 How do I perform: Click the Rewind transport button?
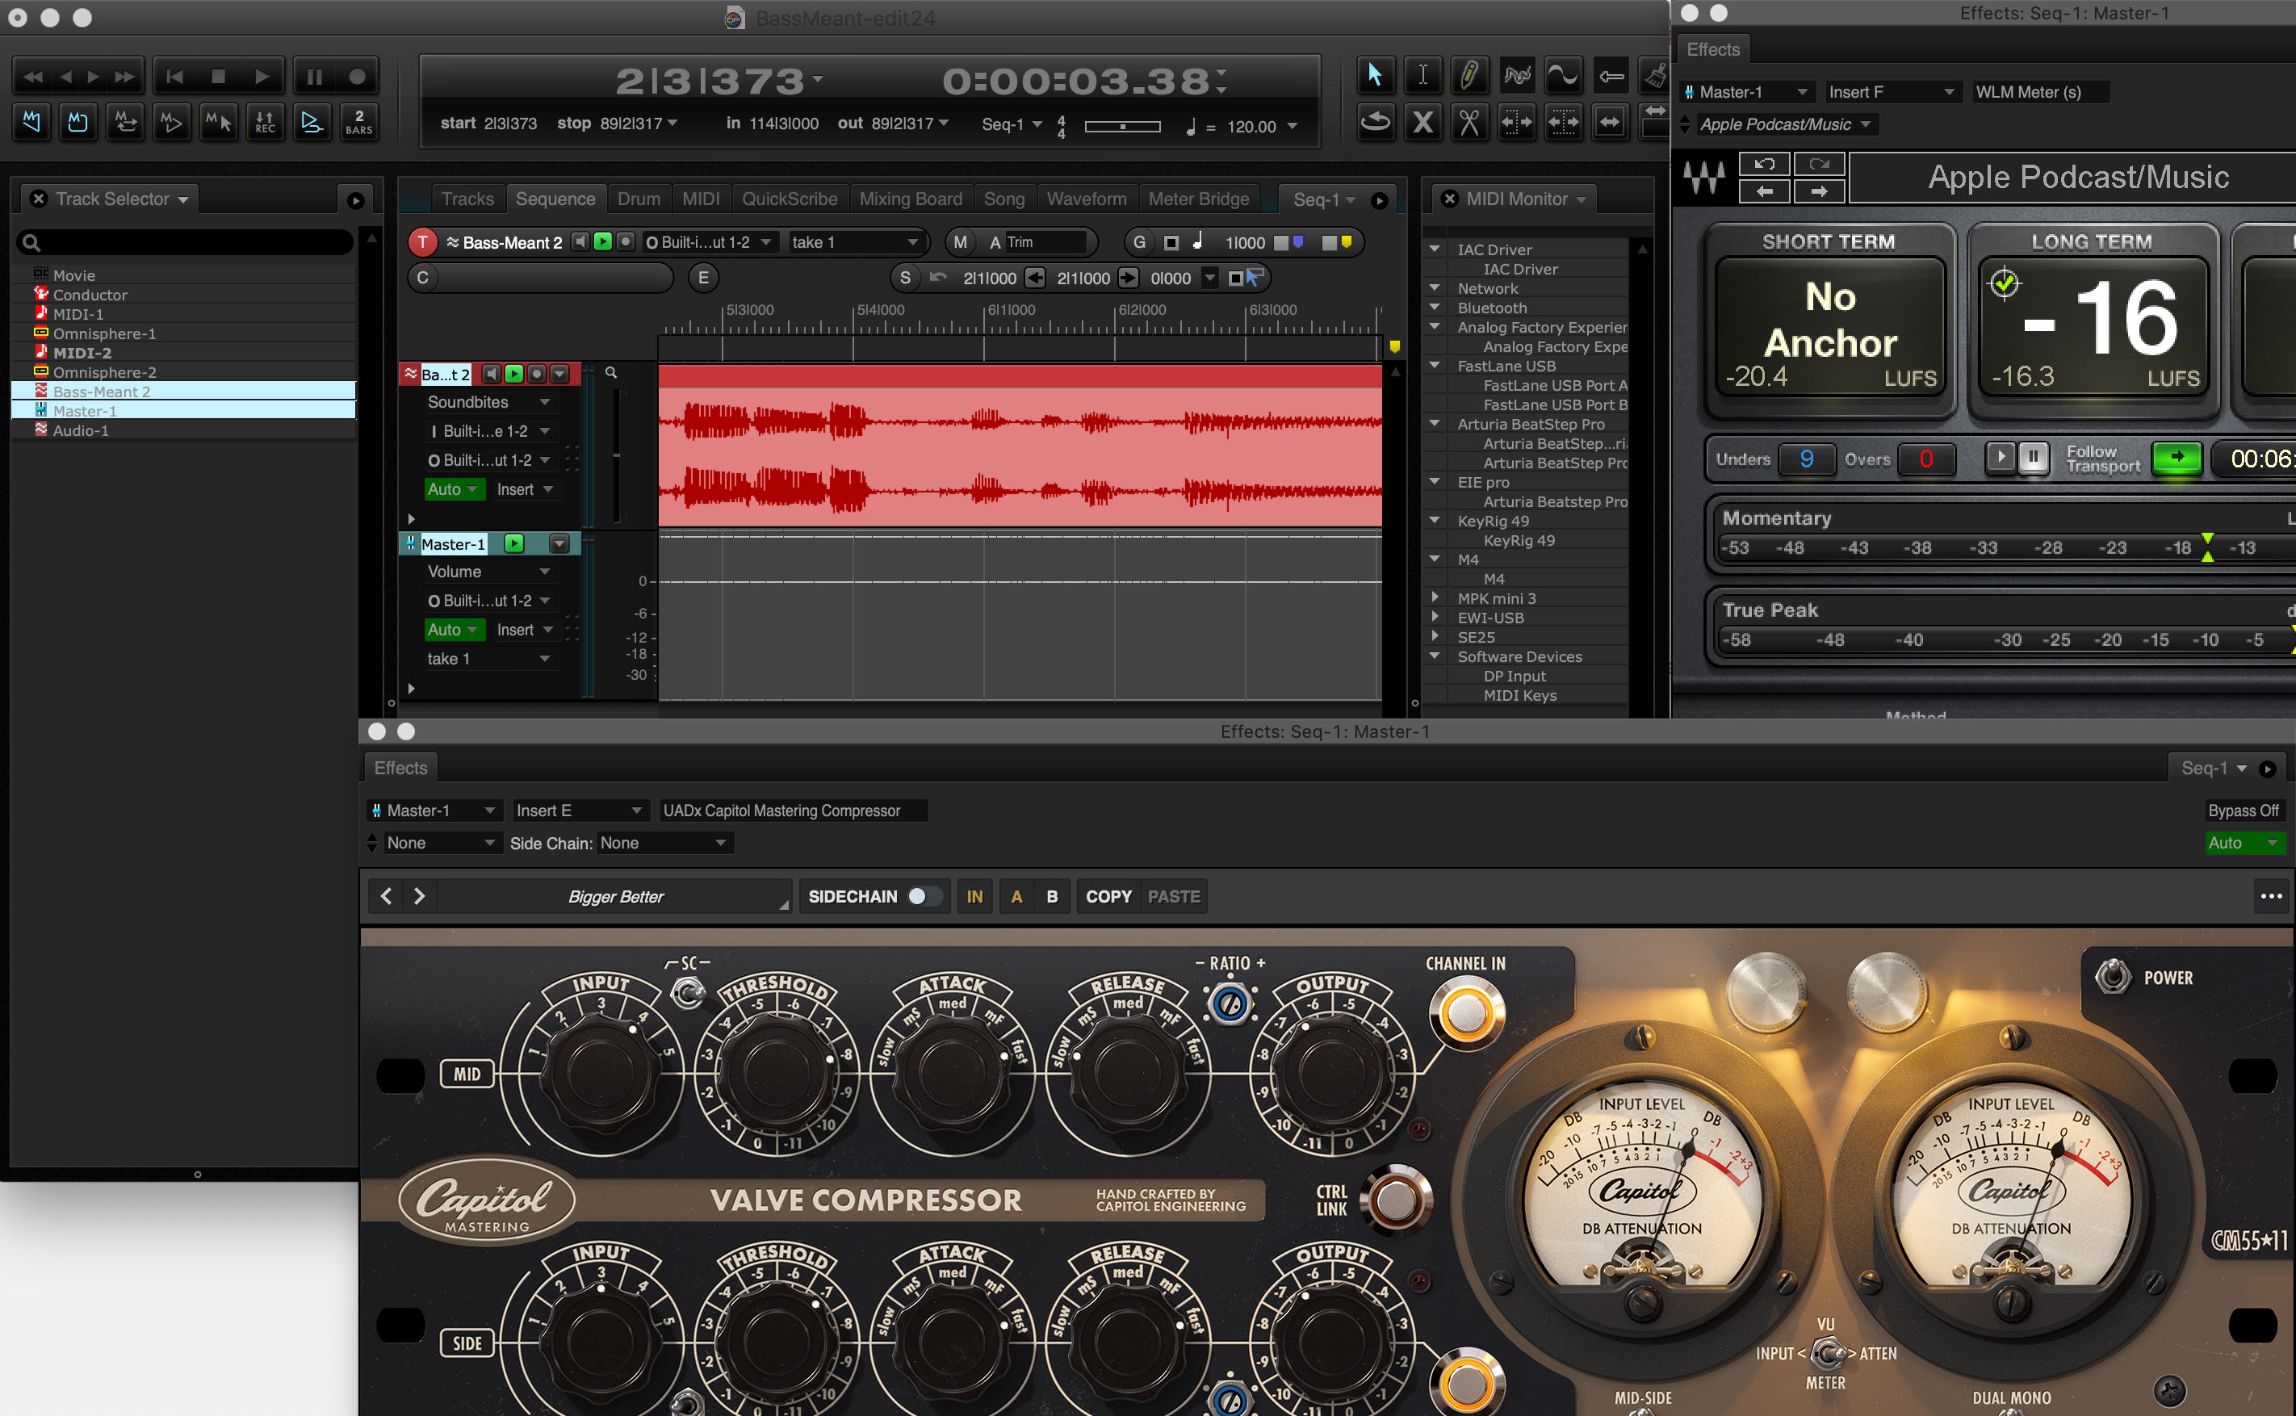[x=31, y=77]
